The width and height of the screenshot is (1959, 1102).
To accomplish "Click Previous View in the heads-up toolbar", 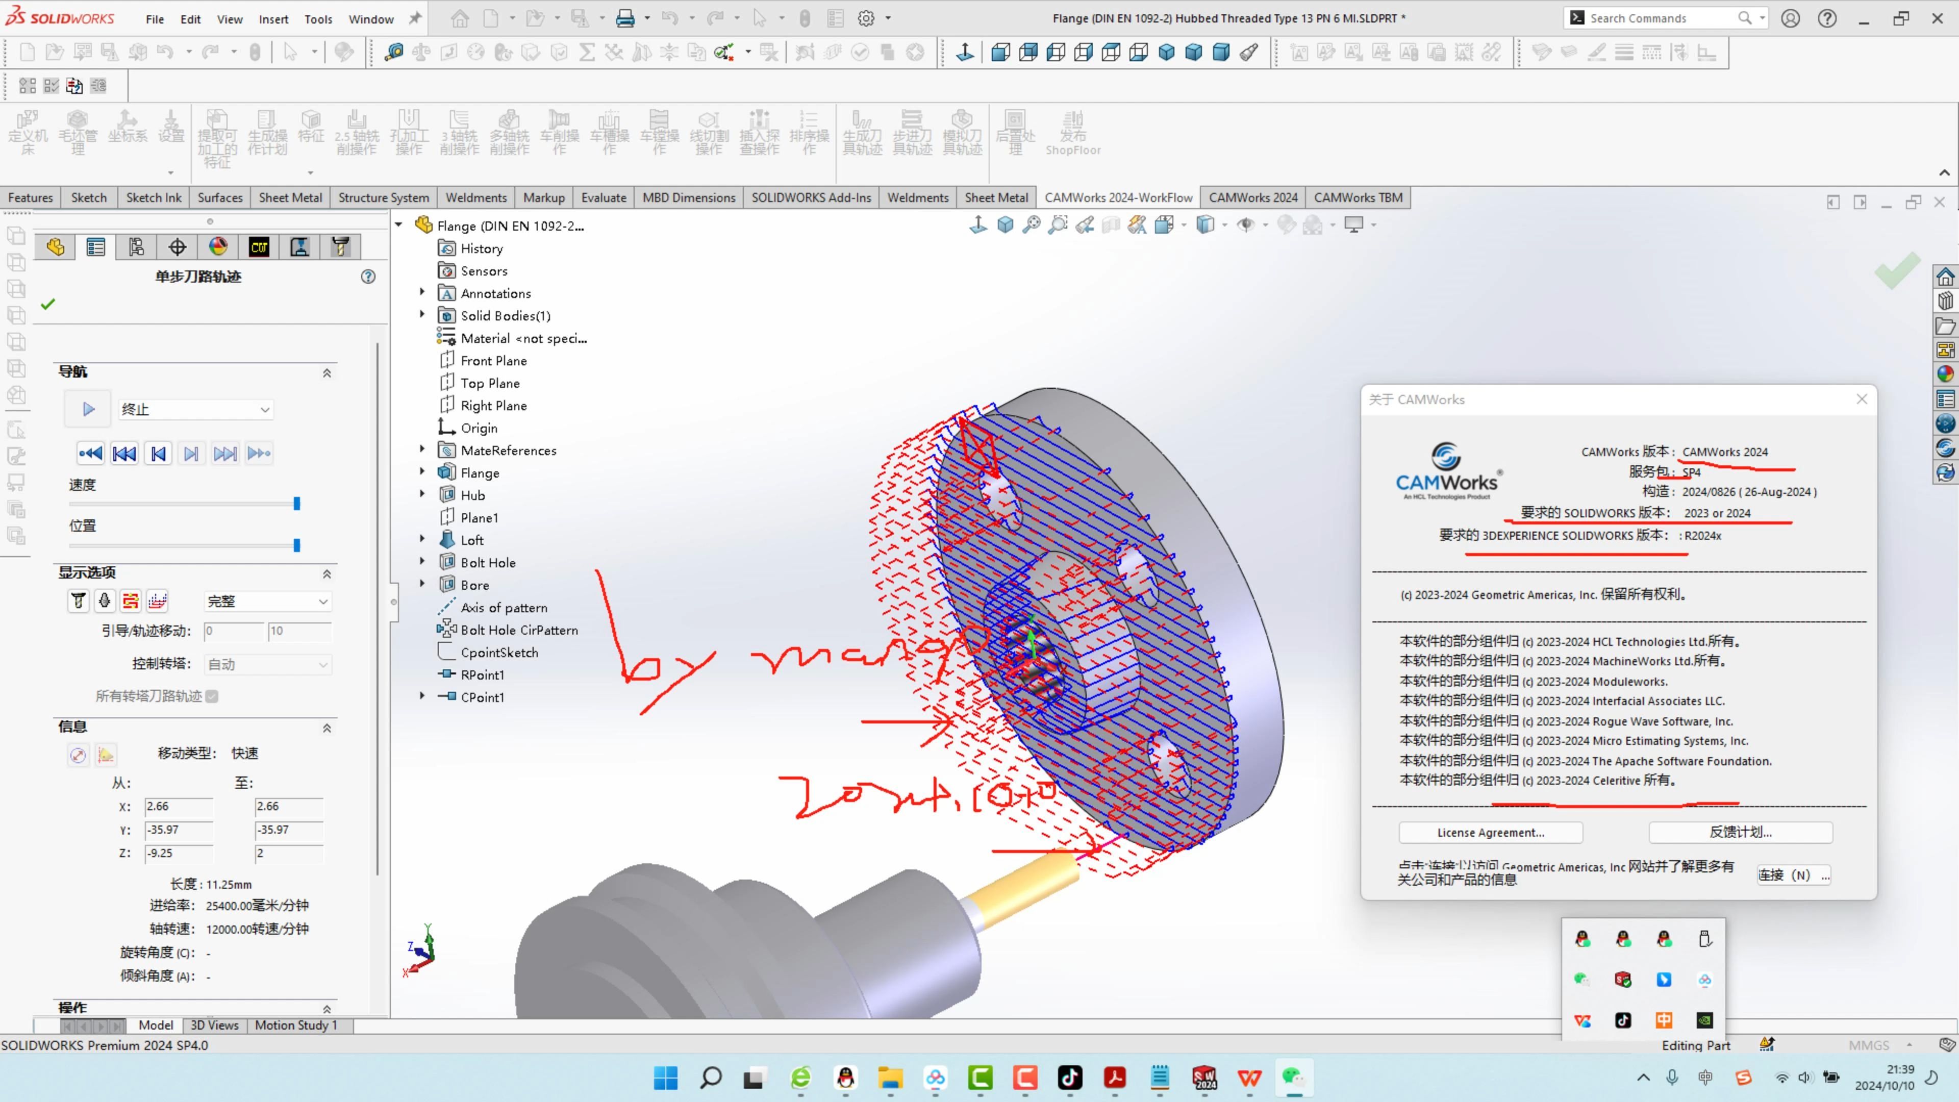I will pyautogui.click(x=1085, y=225).
